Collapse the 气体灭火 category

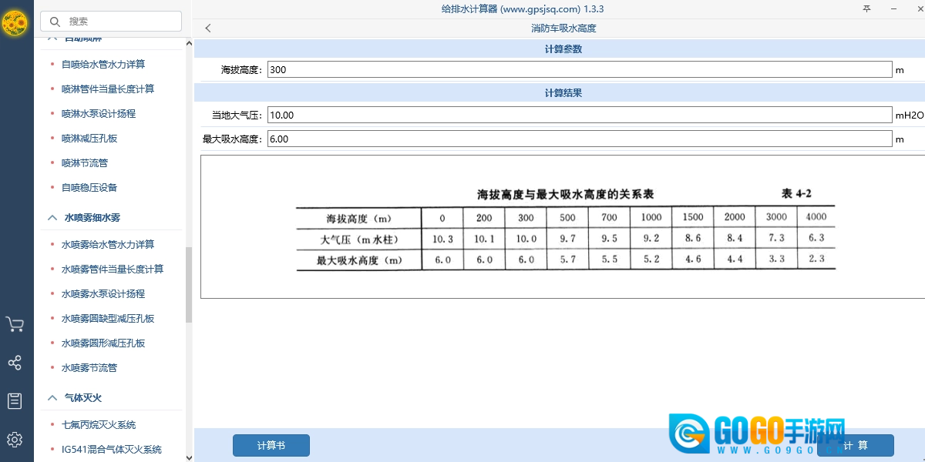pyautogui.click(x=52, y=398)
